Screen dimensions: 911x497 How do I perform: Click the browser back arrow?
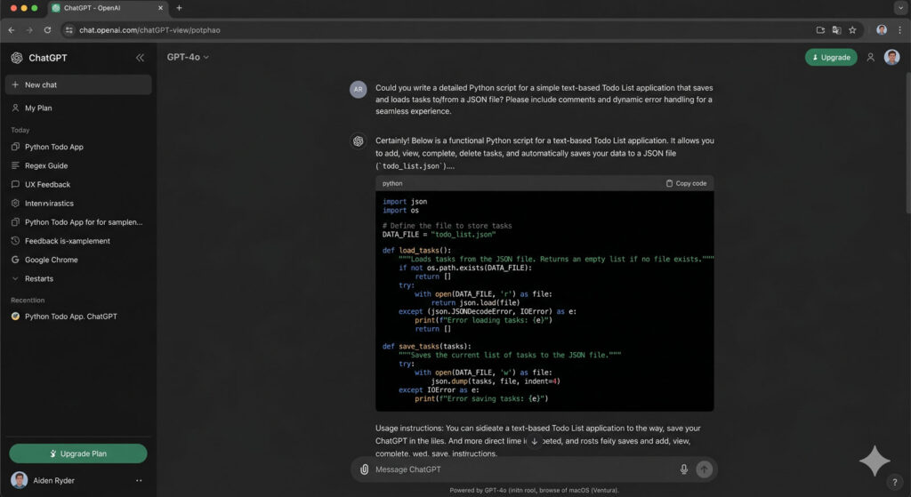click(12, 30)
